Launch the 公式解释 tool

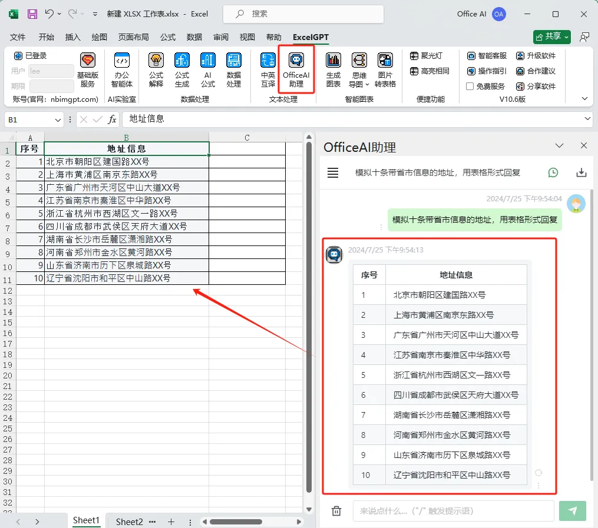pyautogui.click(x=156, y=70)
